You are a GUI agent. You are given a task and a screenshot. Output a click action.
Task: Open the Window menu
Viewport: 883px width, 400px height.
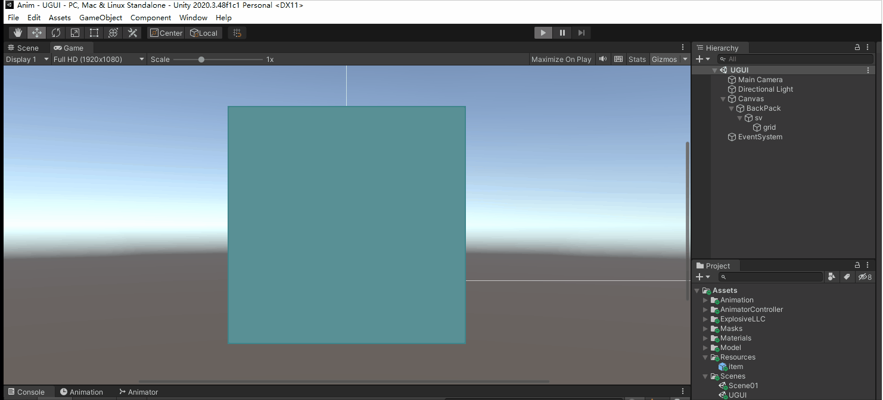tap(194, 18)
